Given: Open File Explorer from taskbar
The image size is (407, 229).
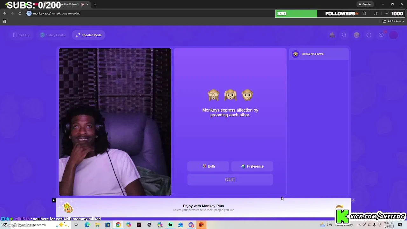Looking at the screenshot, I should [97, 225].
